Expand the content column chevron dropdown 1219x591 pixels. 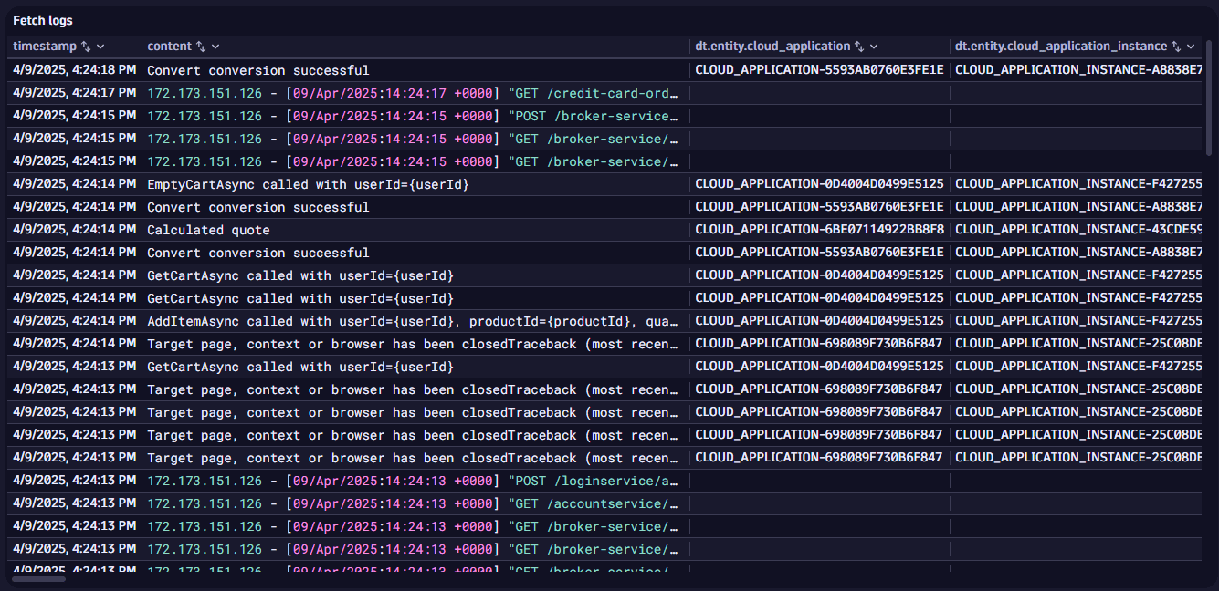tap(215, 47)
